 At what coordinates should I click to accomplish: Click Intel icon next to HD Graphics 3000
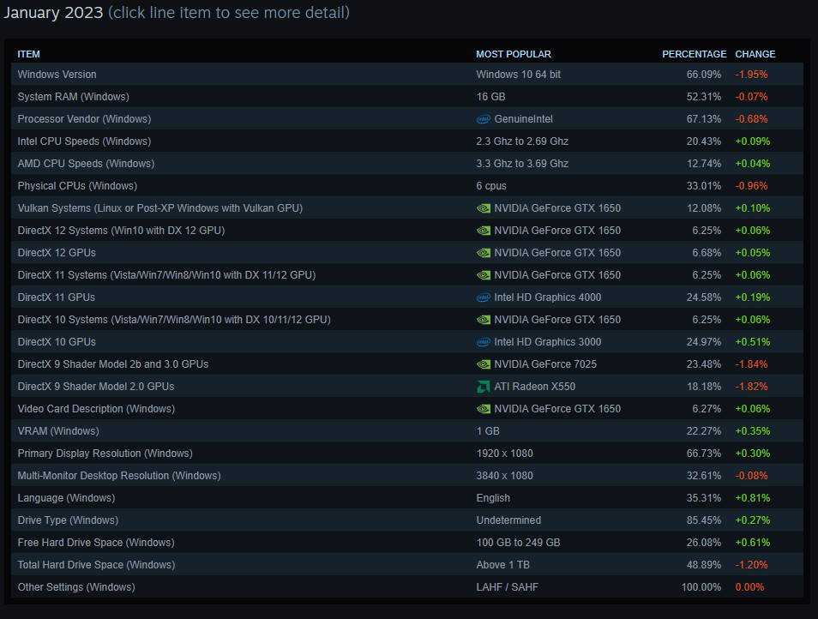pyautogui.click(x=484, y=342)
